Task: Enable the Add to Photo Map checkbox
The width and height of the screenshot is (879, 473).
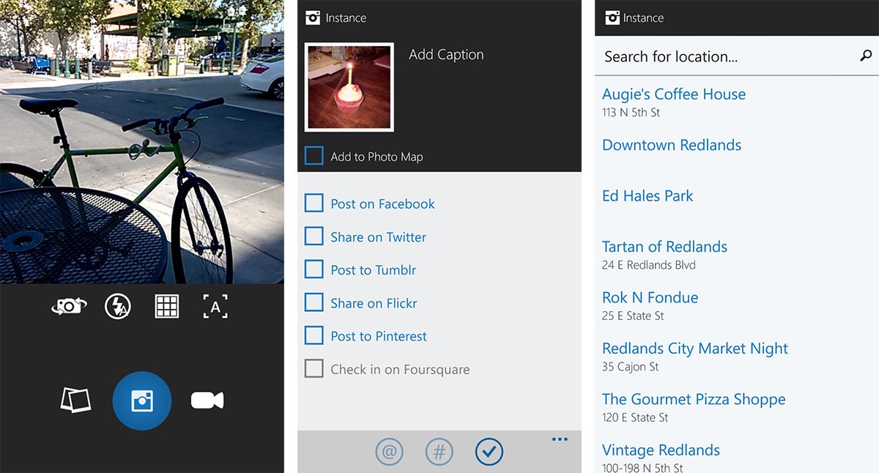Action: click(314, 156)
